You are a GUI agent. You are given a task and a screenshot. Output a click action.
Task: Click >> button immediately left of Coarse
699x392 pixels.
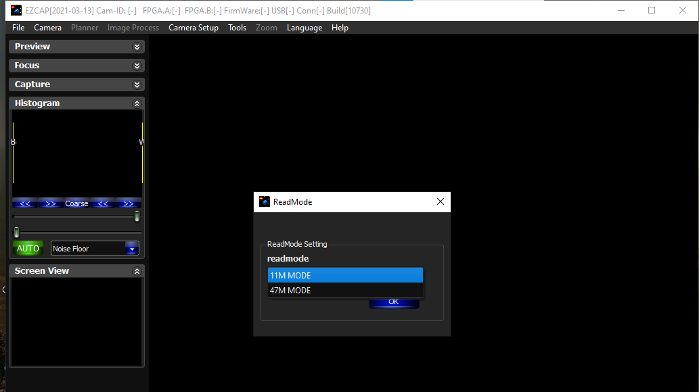(51, 203)
